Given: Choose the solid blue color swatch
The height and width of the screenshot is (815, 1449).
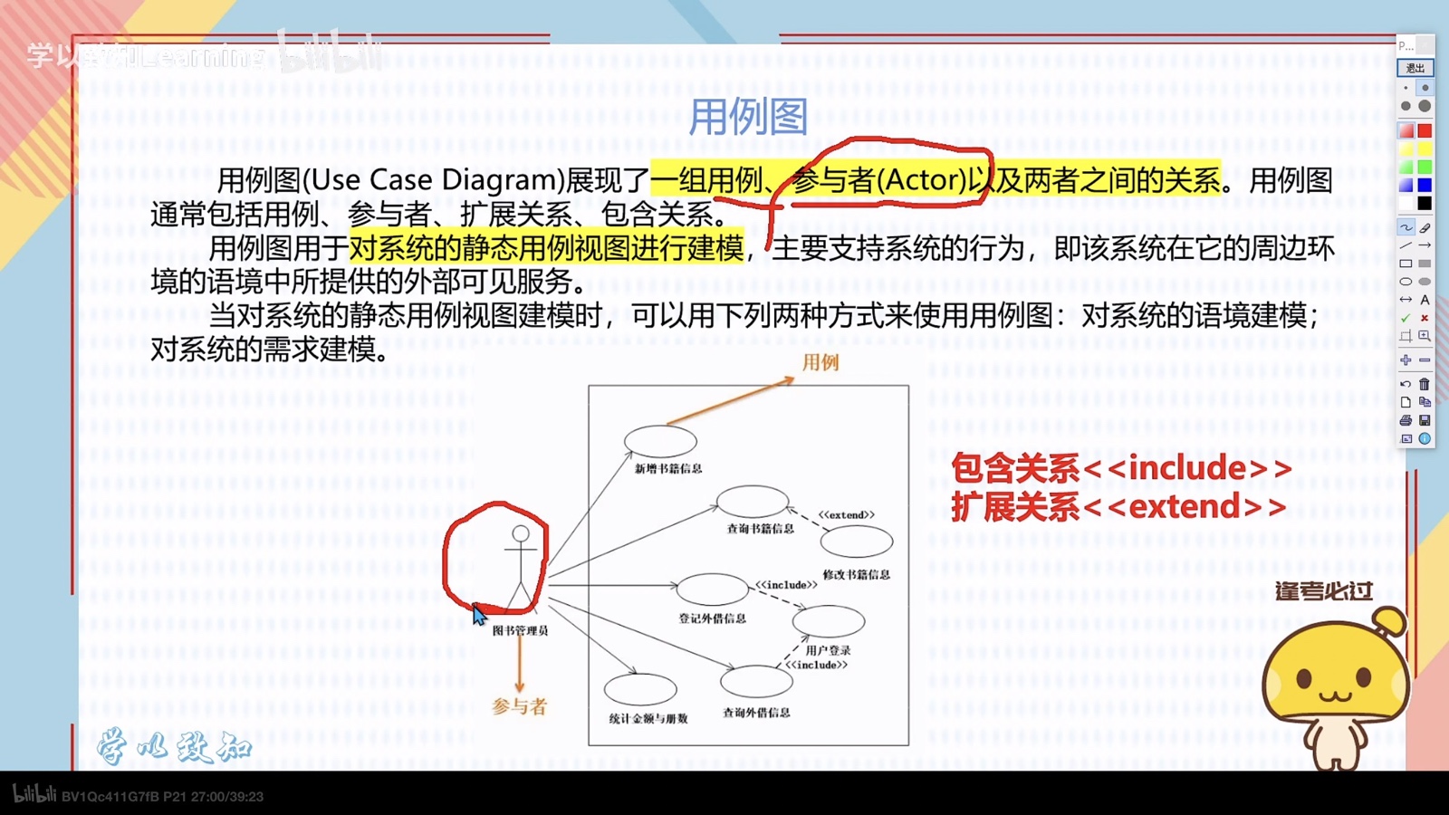Looking at the screenshot, I should (1425, 185).
